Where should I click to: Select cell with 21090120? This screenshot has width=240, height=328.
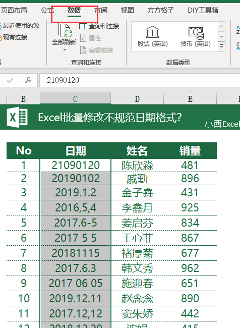coord(75,165)
